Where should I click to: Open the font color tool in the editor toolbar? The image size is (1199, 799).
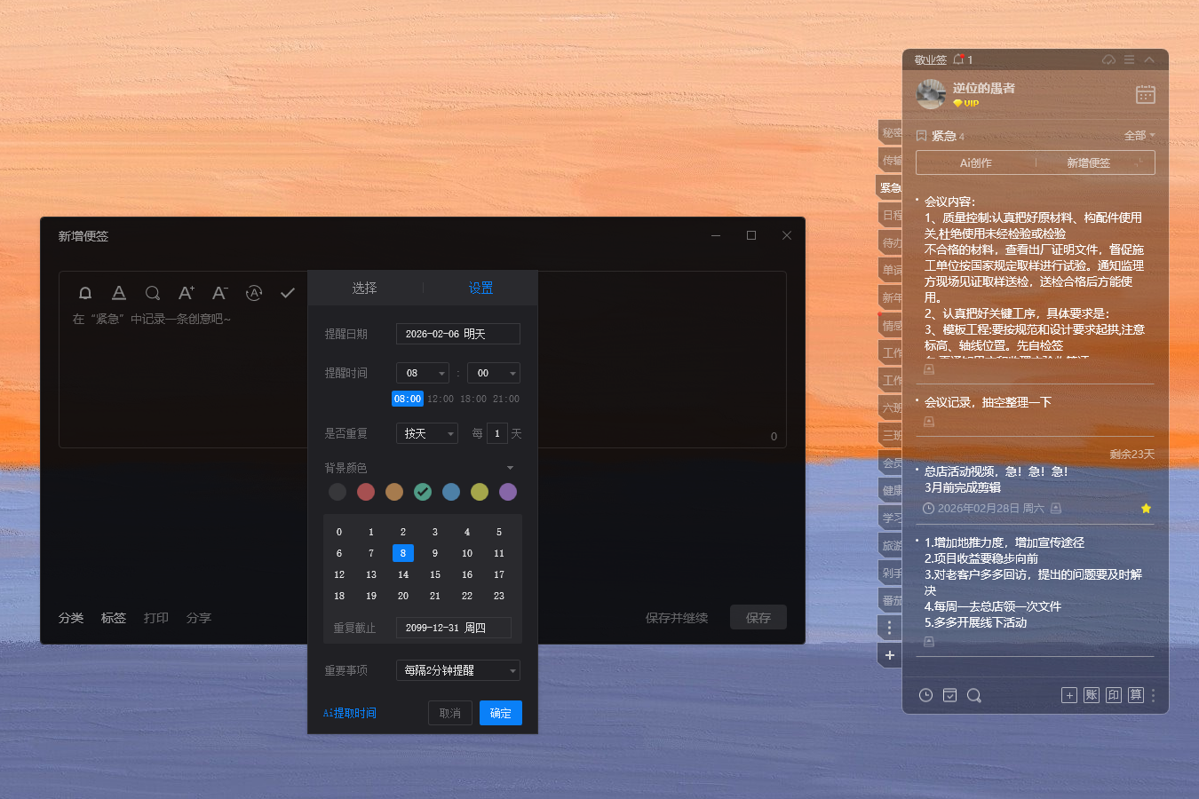click(x=119, y=293)
